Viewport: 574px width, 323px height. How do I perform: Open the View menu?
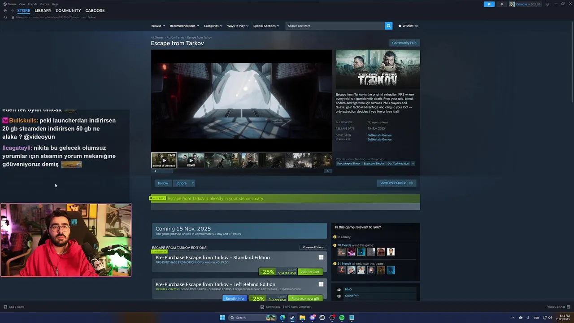click(22, 4)
